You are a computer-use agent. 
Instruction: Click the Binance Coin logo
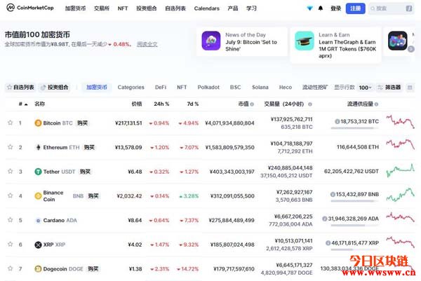(x=38, y=196)
